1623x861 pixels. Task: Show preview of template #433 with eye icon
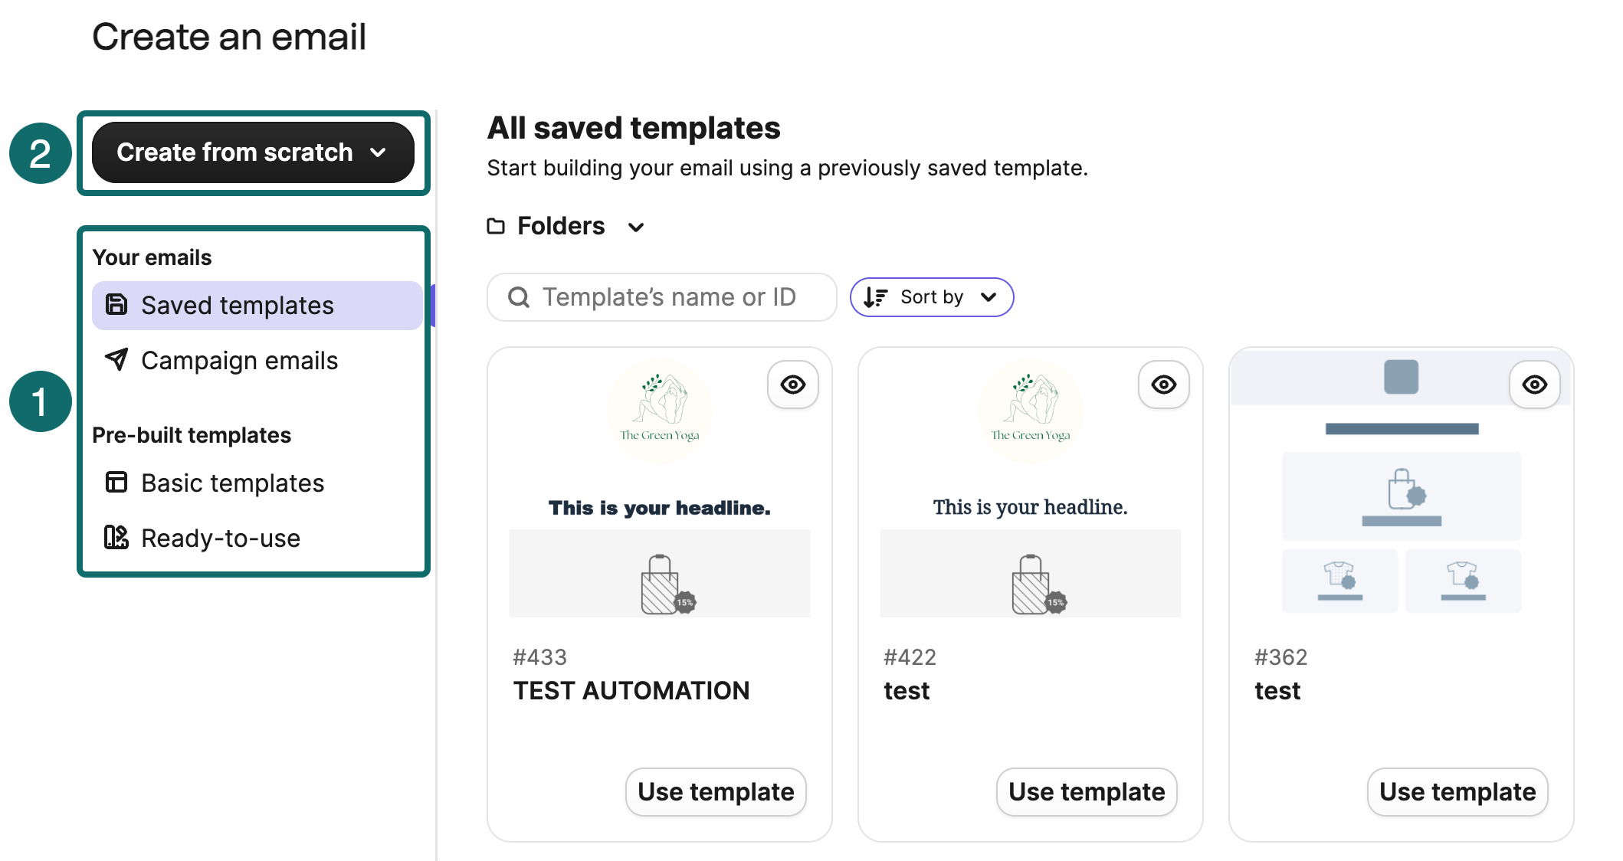coord(792,385)
